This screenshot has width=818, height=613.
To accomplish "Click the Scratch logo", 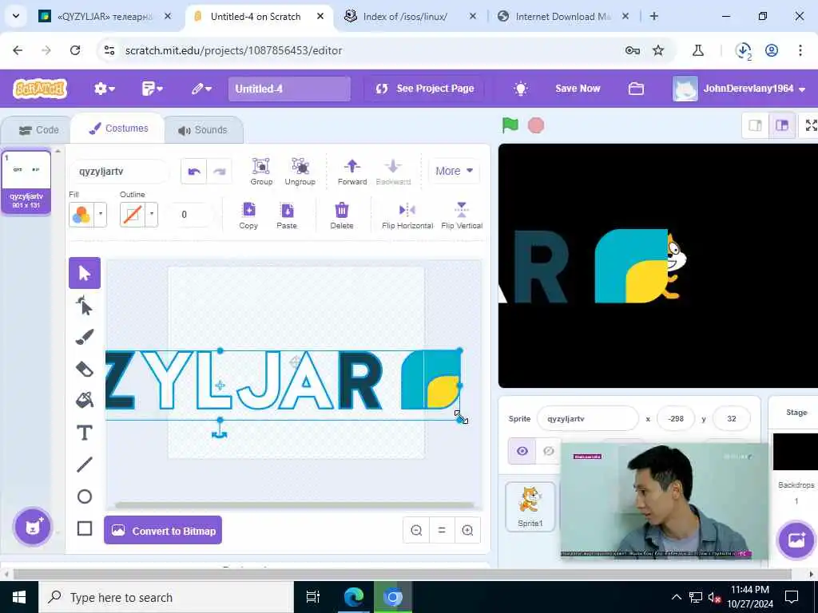I will click(x=40, y=89).
